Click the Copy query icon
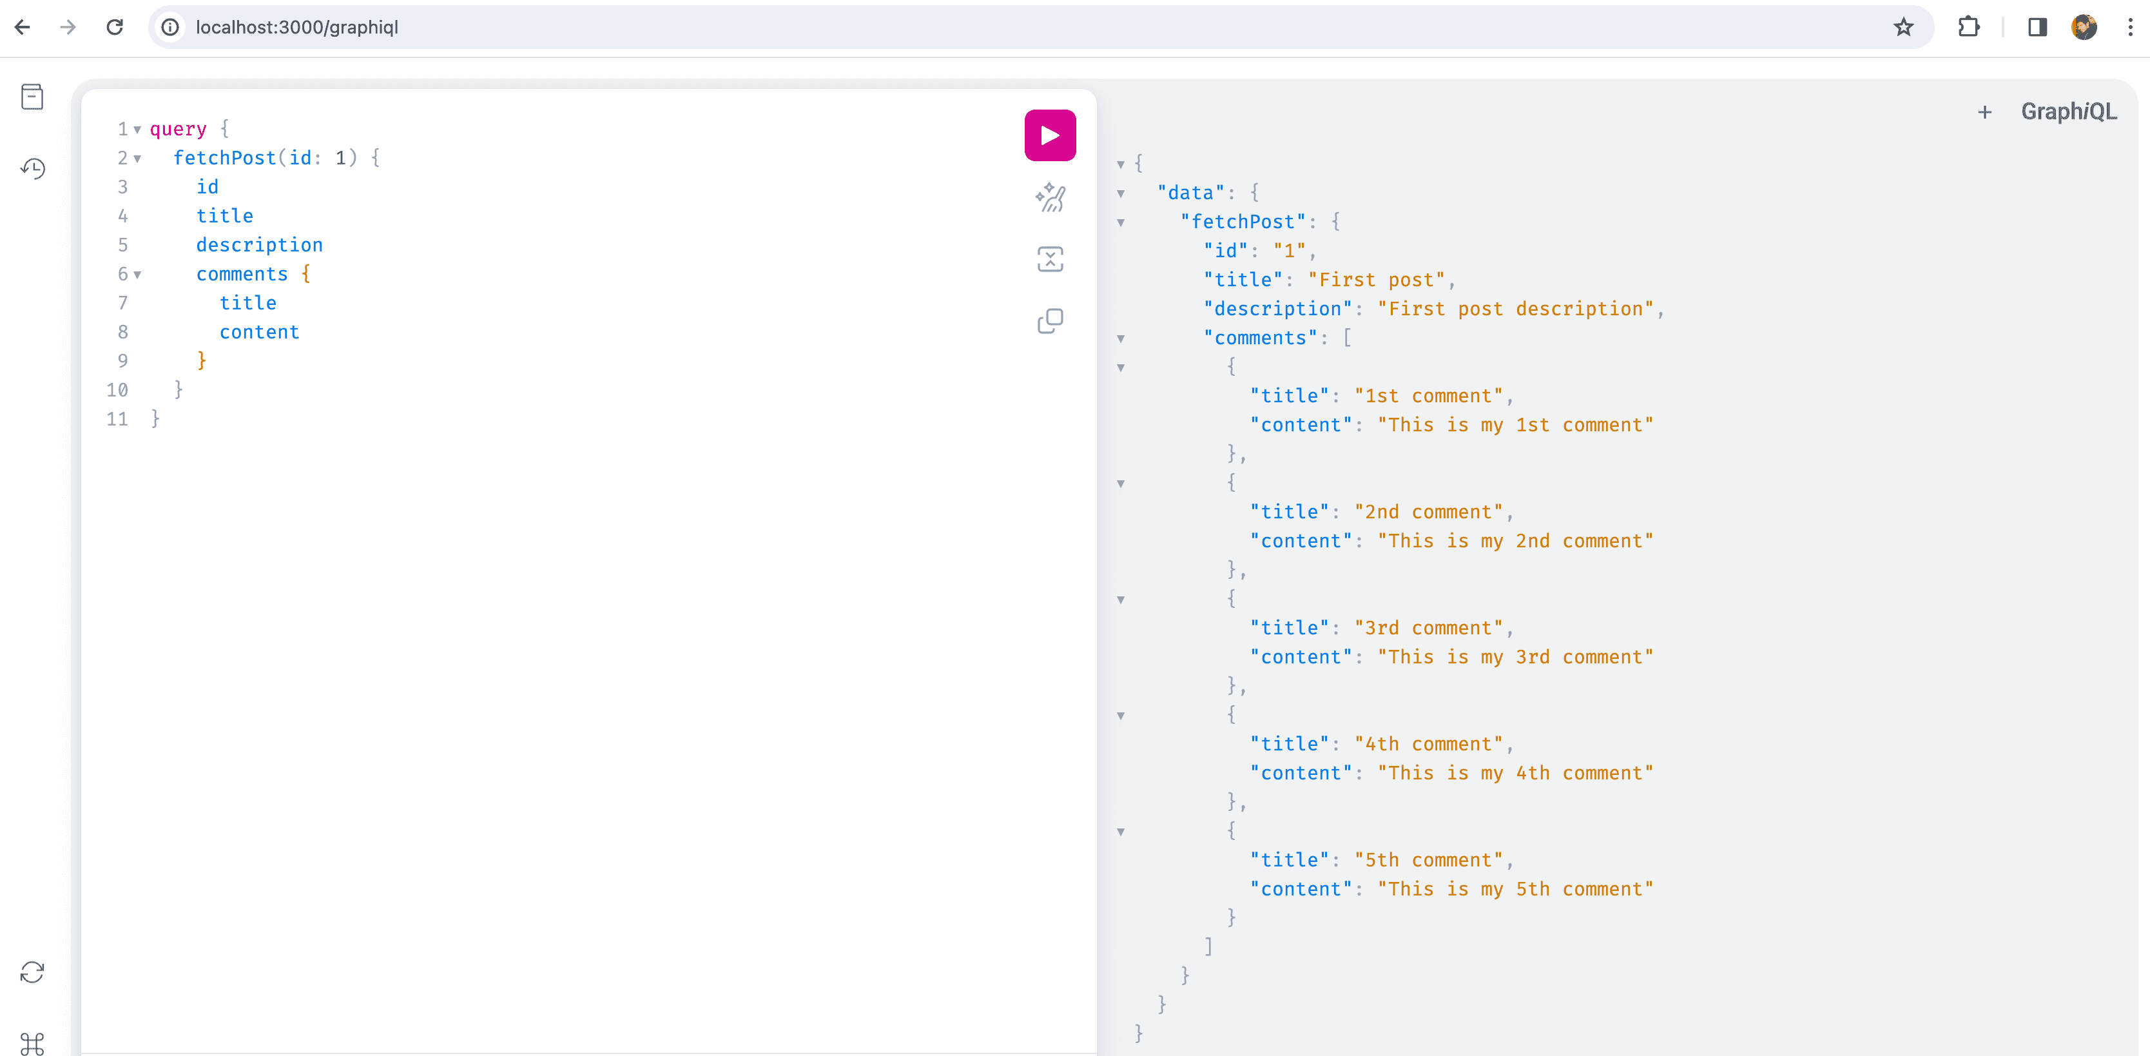Screen dimensions: 2150x1056 (1049, 320)
